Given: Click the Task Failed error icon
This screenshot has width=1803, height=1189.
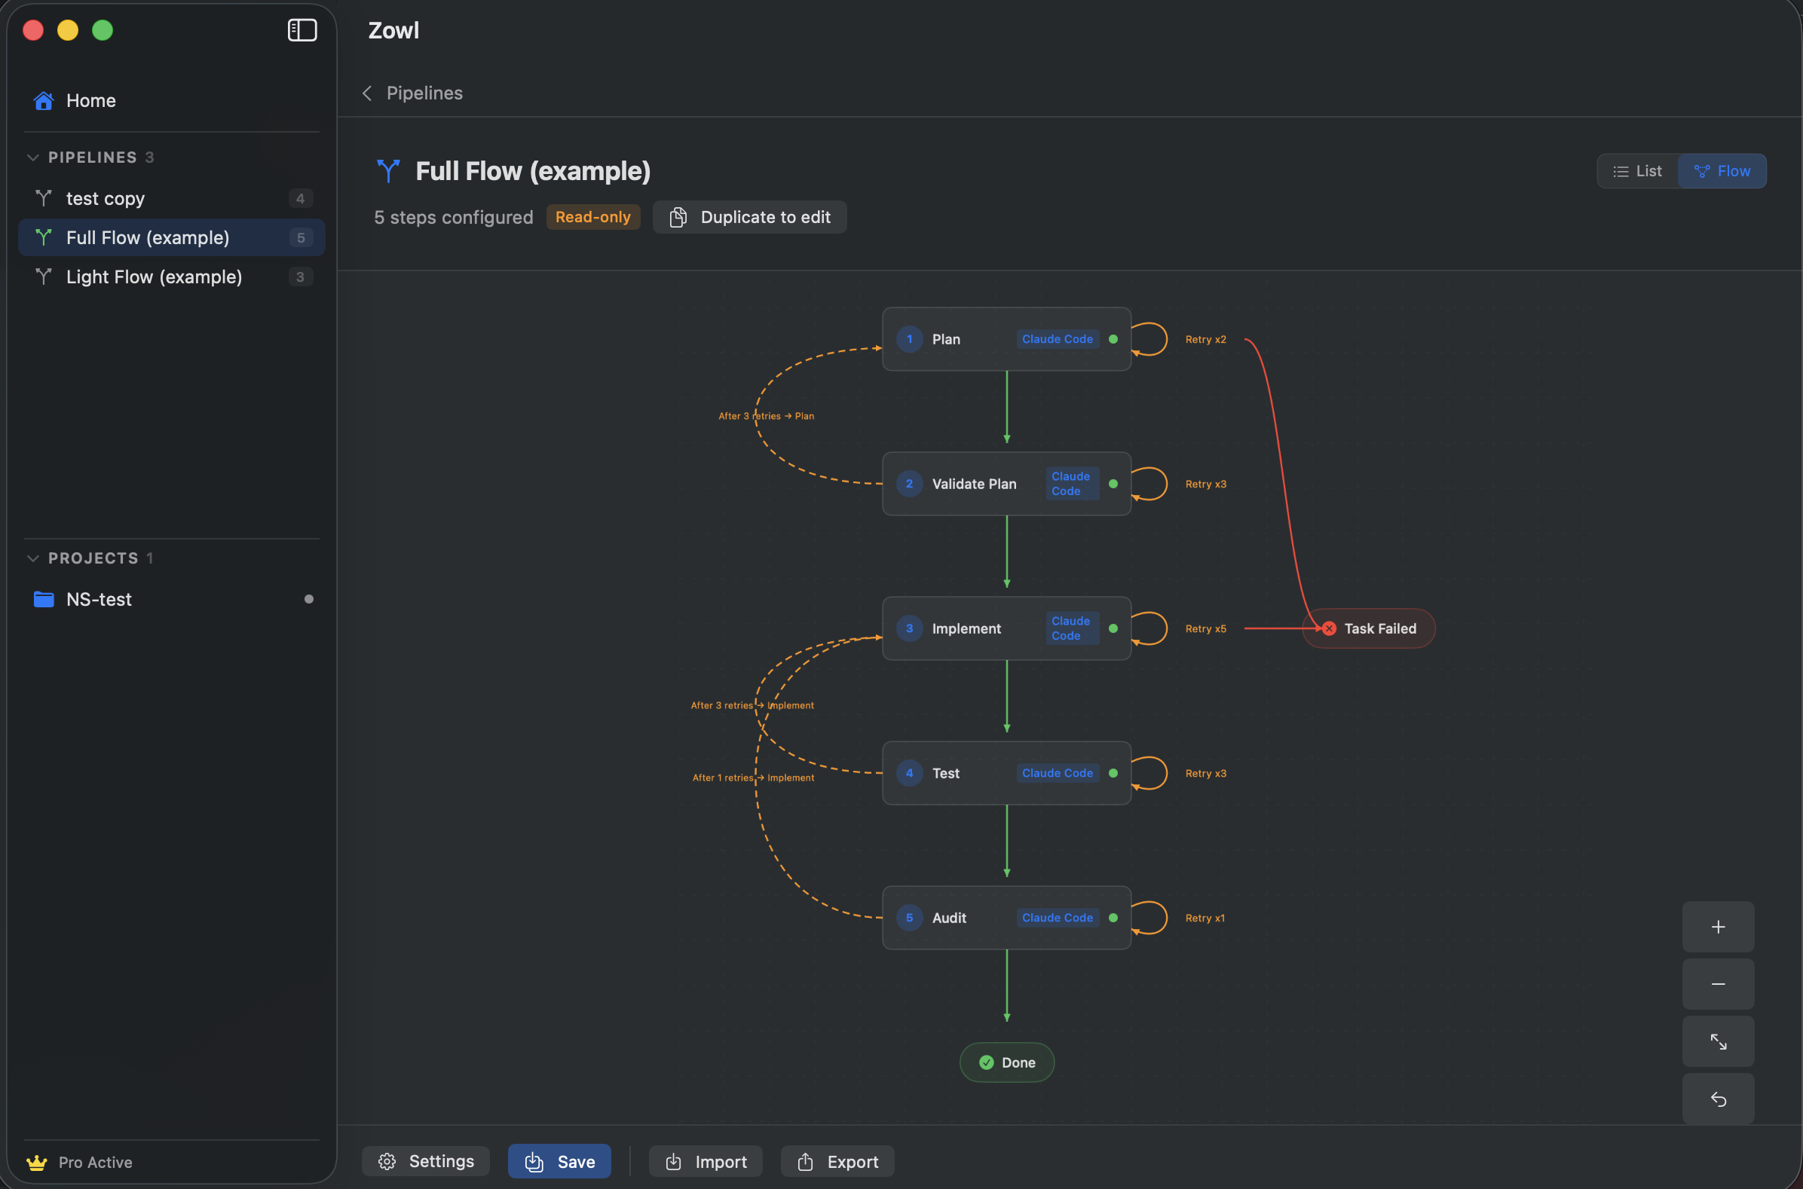Looking at the screenshot, I should tap(1330, 628).
